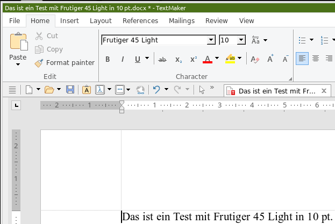This screenshot has width=335, height=224.
Task: Decrease font size with A minus icon
Action: click(285, 59)
